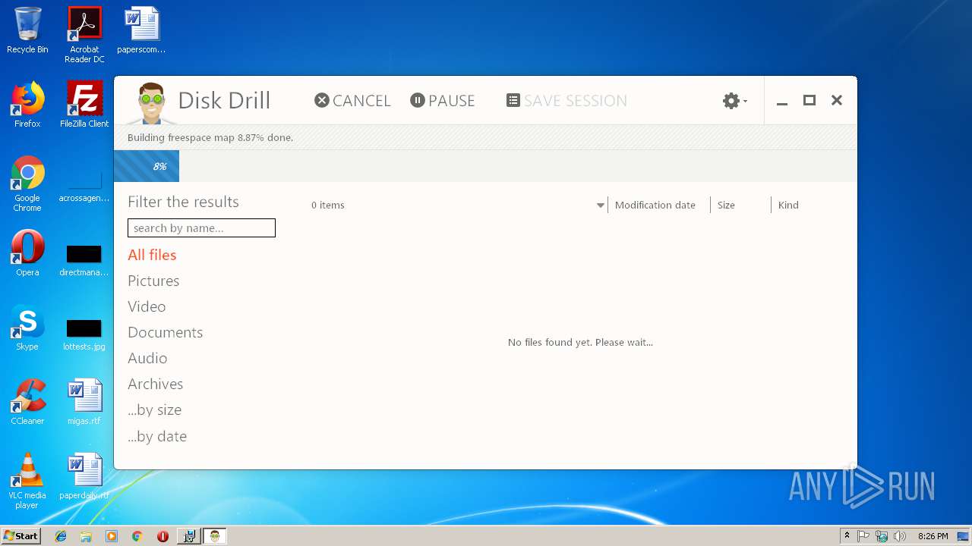Launch Chrome from the taskbar

[x=137, y=536]
